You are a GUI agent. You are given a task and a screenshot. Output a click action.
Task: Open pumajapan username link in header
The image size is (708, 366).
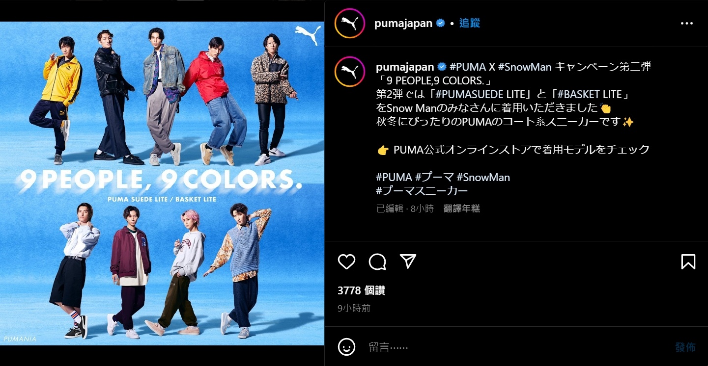click(403, 23)
